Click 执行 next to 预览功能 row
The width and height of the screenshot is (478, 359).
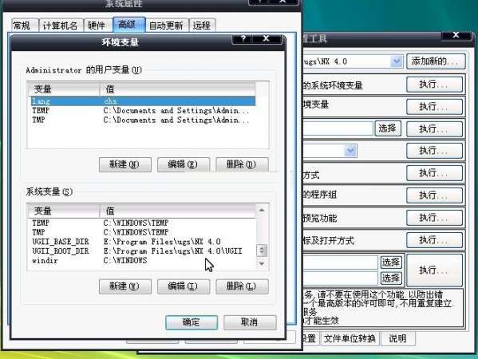[x=435, y=218]
